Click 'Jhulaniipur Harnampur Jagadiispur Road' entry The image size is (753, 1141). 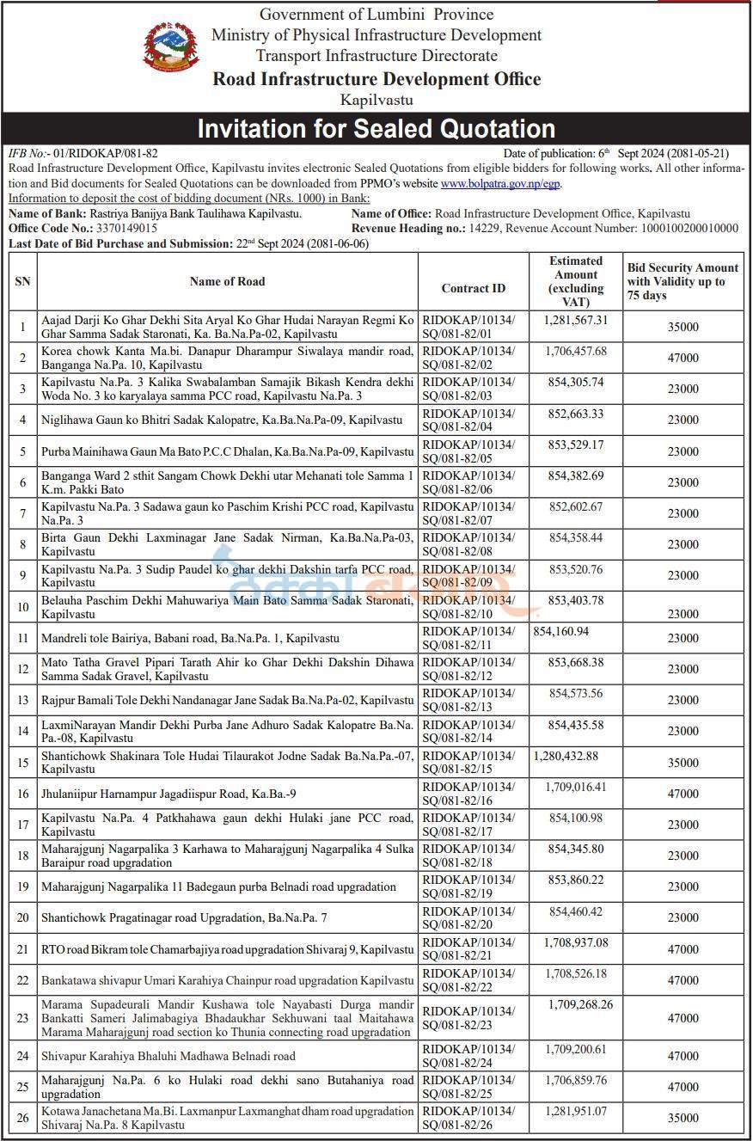tap(168, 793)
